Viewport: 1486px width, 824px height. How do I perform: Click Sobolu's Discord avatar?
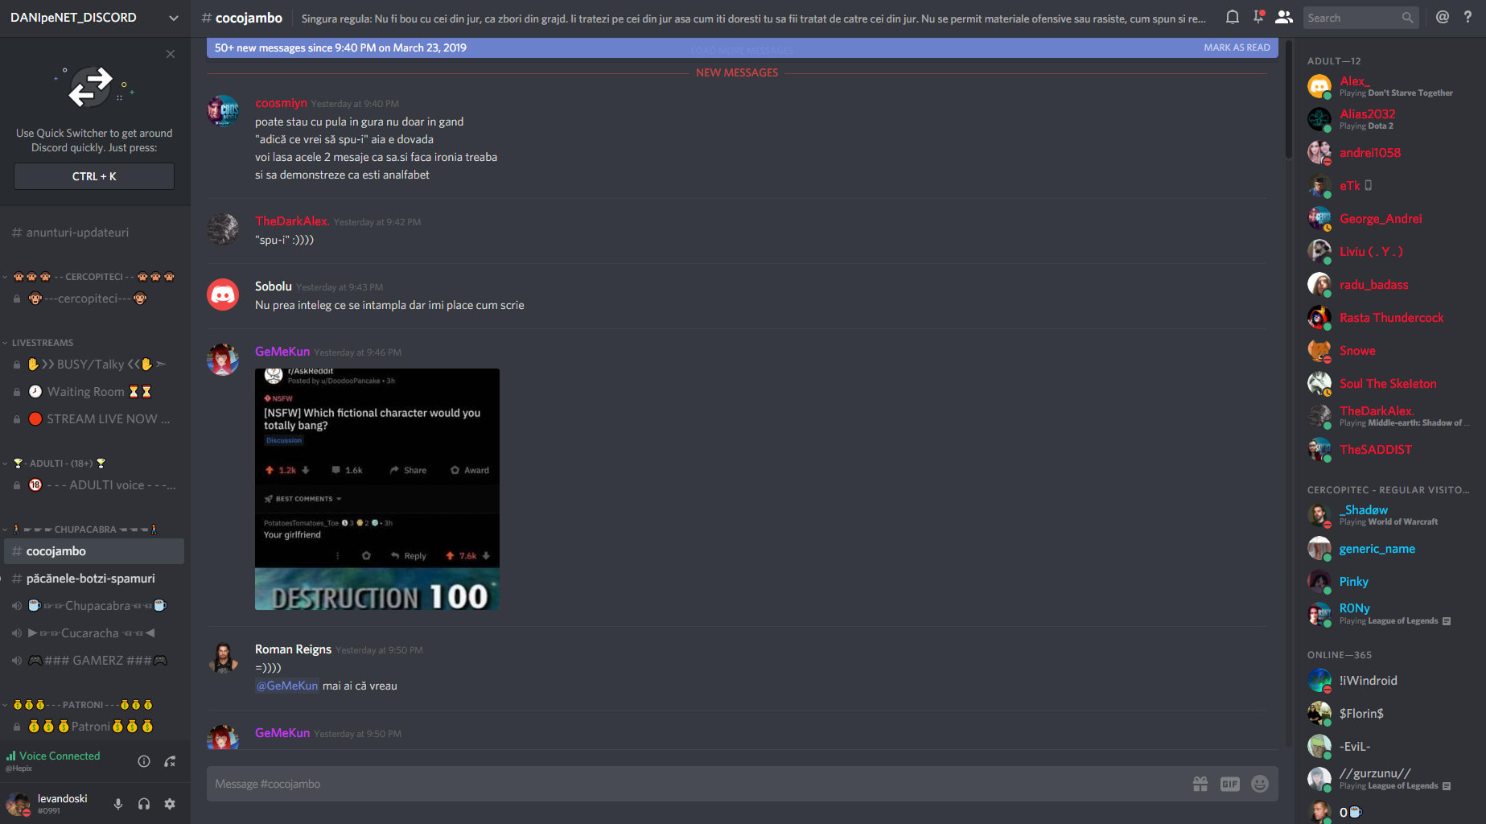click(223, 295)
